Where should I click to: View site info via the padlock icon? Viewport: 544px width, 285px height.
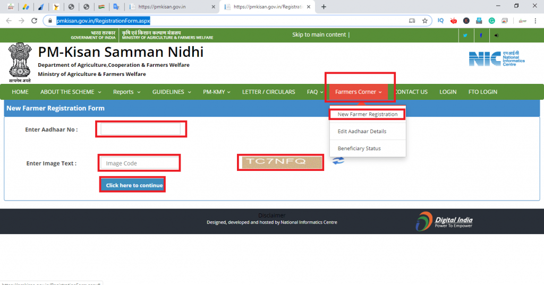[x=50, y=21]
